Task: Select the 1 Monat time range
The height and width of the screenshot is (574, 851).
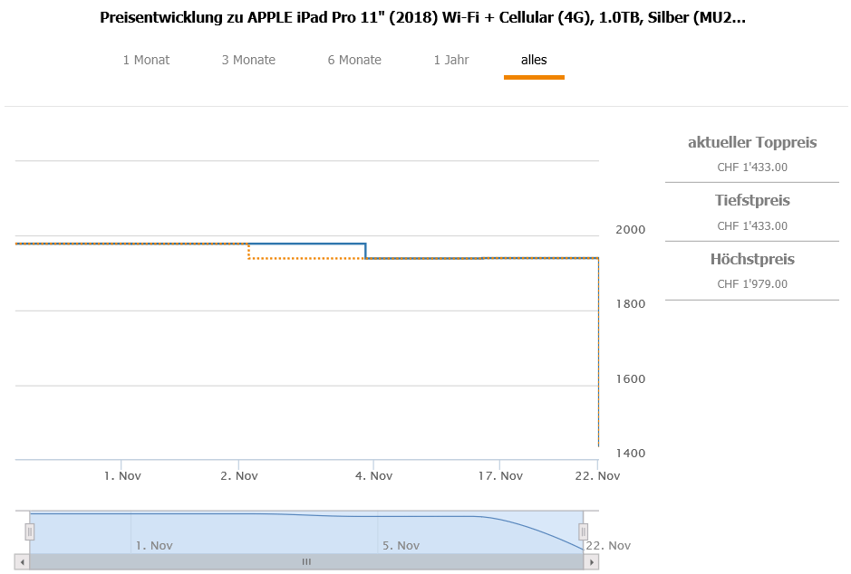Action: [146, 60]
